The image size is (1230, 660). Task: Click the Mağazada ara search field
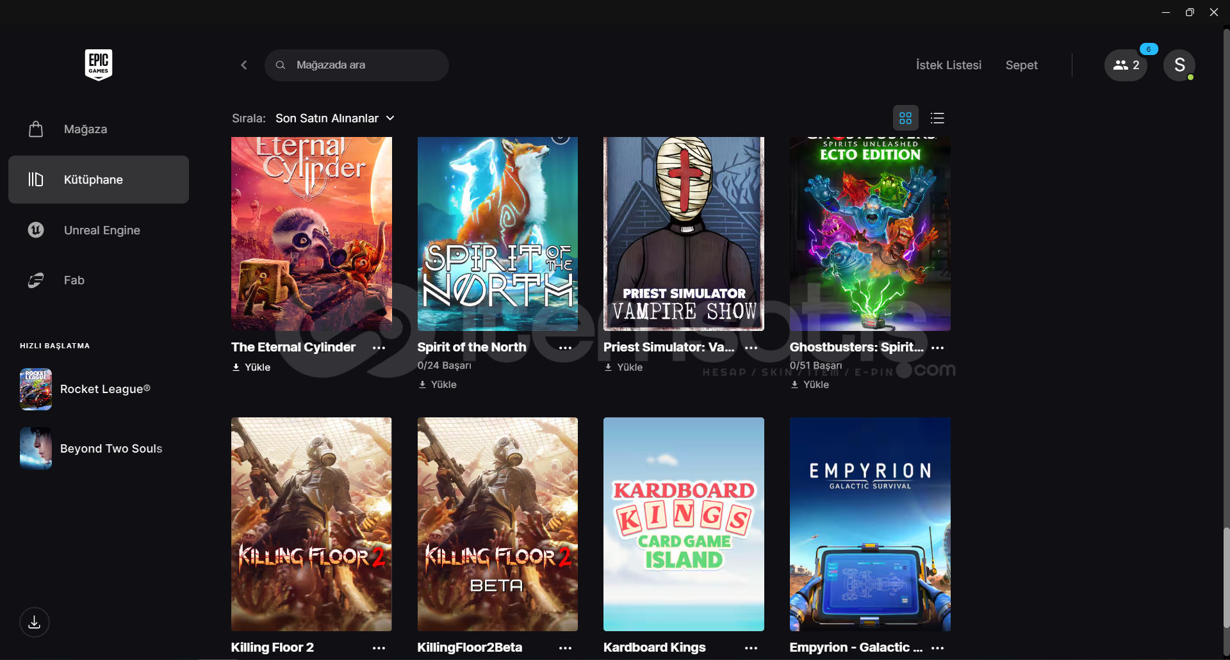tap(357, 65)
